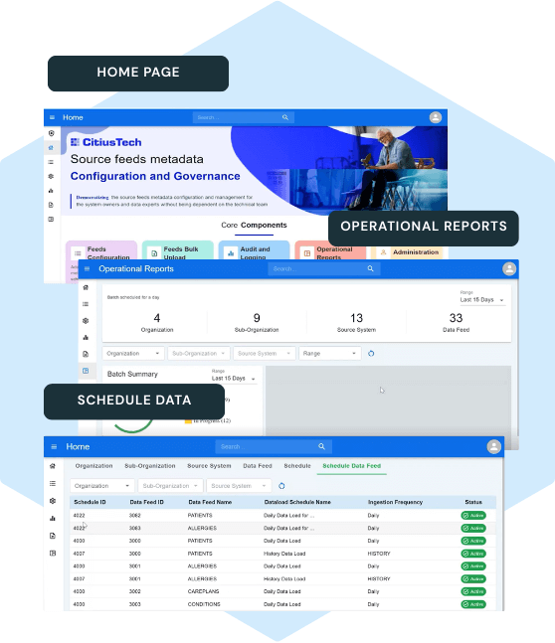
Task: Open the hamburger menu in the Schedule Data window
Action: click(x=54, y=446)
